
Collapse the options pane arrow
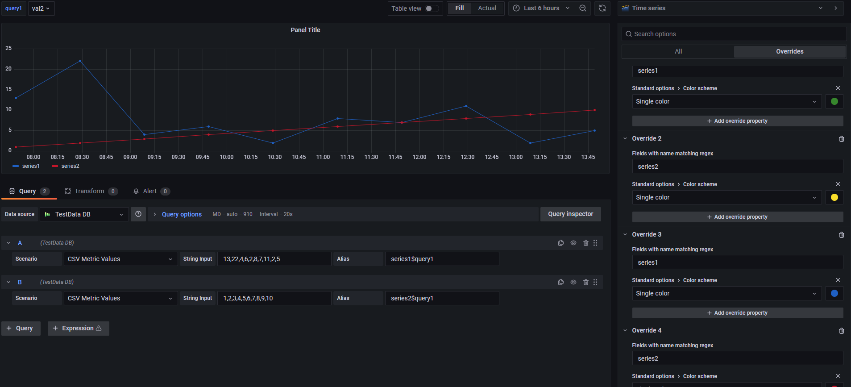(x=836, y=8)
